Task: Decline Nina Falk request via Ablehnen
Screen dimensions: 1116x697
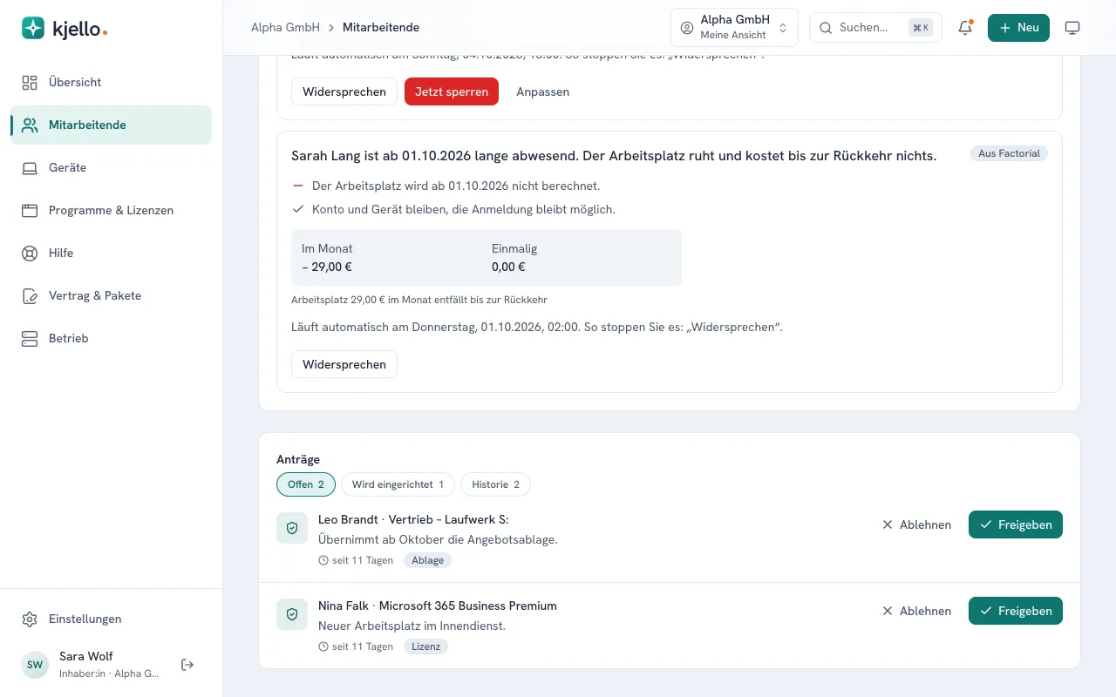Action: point(916,611)
